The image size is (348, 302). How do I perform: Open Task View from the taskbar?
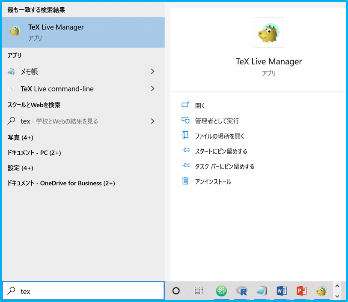pos(199,290)
